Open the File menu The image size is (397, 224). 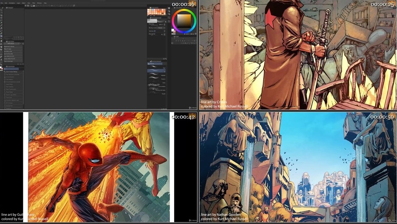[x=2, y=3]
